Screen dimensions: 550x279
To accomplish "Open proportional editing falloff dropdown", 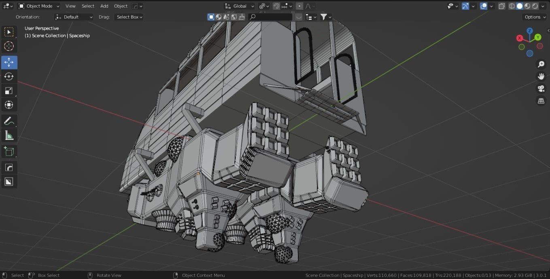I will [x=310, y=6].
